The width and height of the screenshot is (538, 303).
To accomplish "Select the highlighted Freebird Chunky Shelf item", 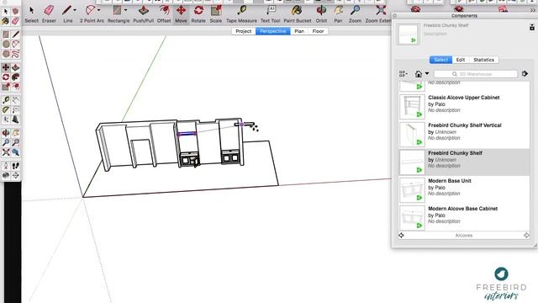I will pos(464,162).
